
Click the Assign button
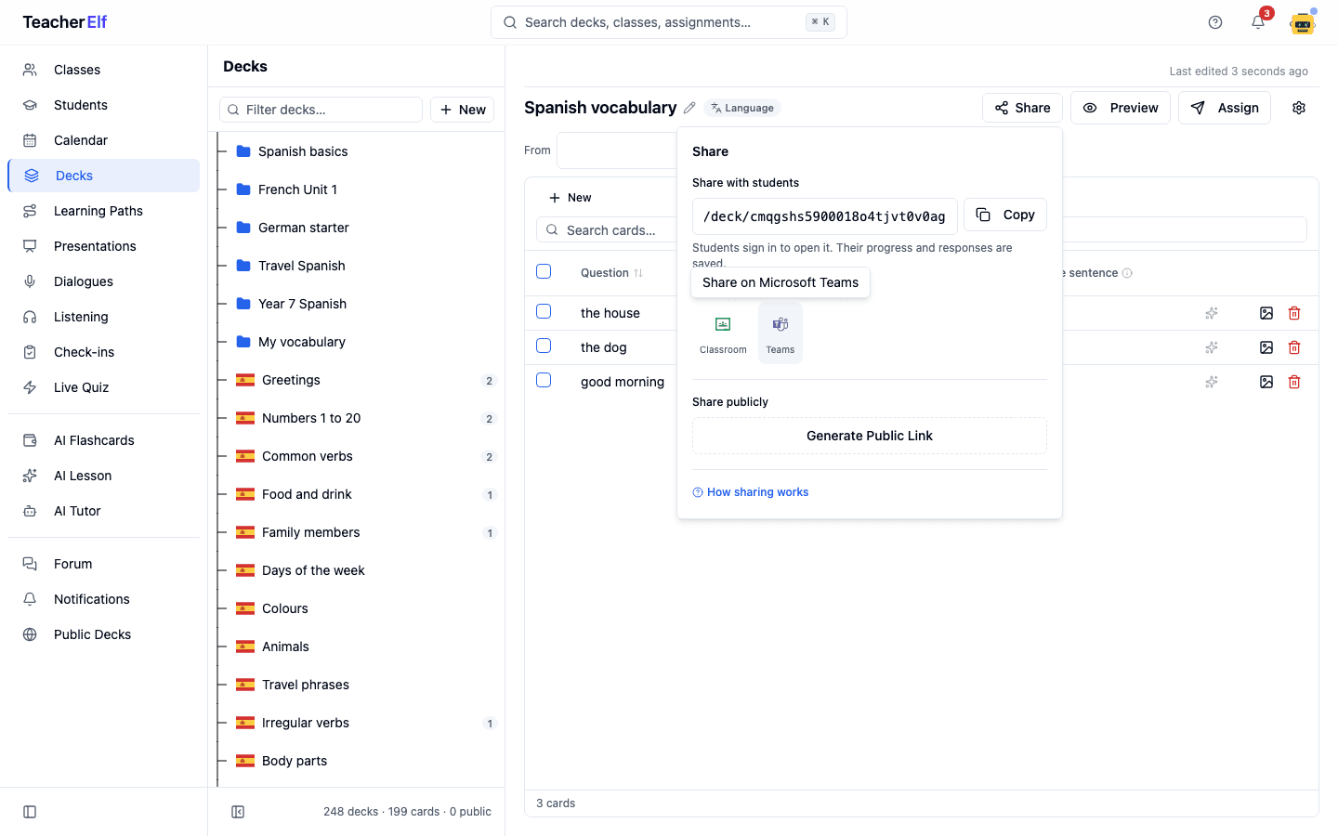tap(1225, 108)
